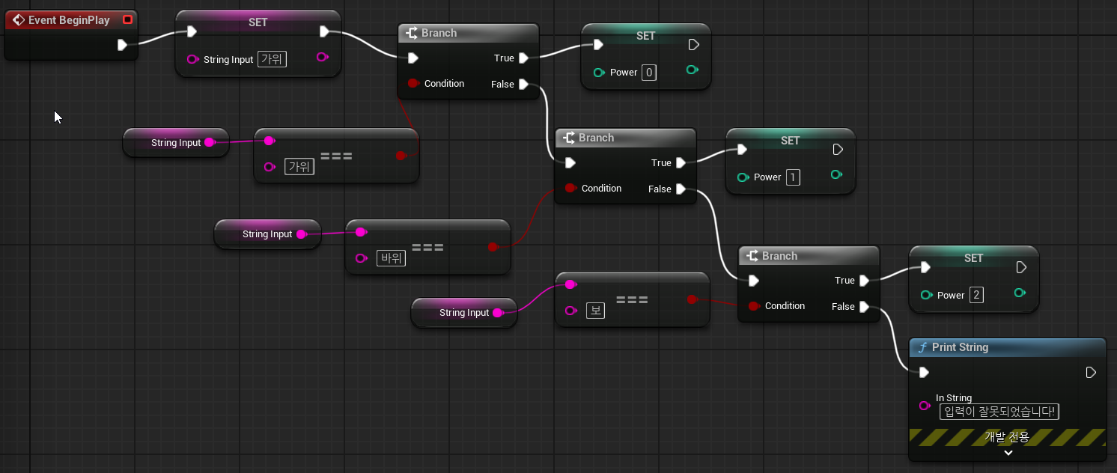
Task: Edit the Power value field showing 0
Action: [649, 73]
